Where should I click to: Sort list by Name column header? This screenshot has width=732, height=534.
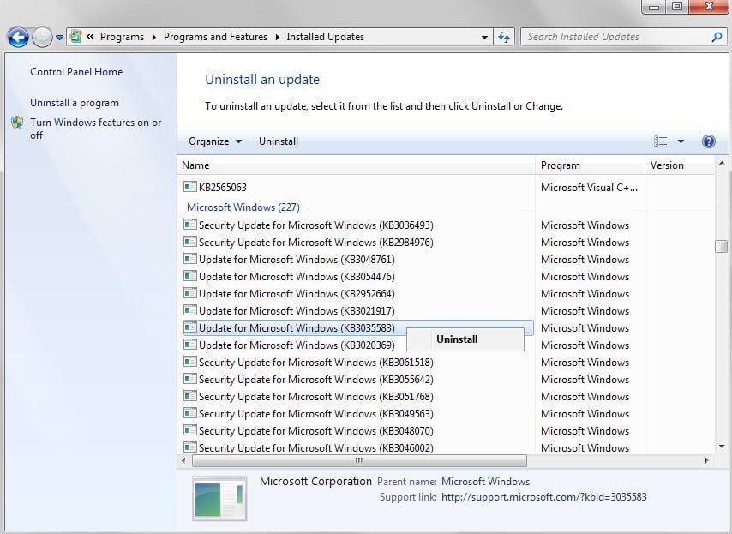coord(195,165)
